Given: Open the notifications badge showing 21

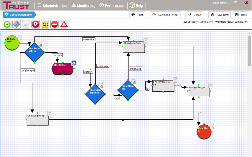Looking at the screenshot, I should pyautogui.click(x=246, y=2).
